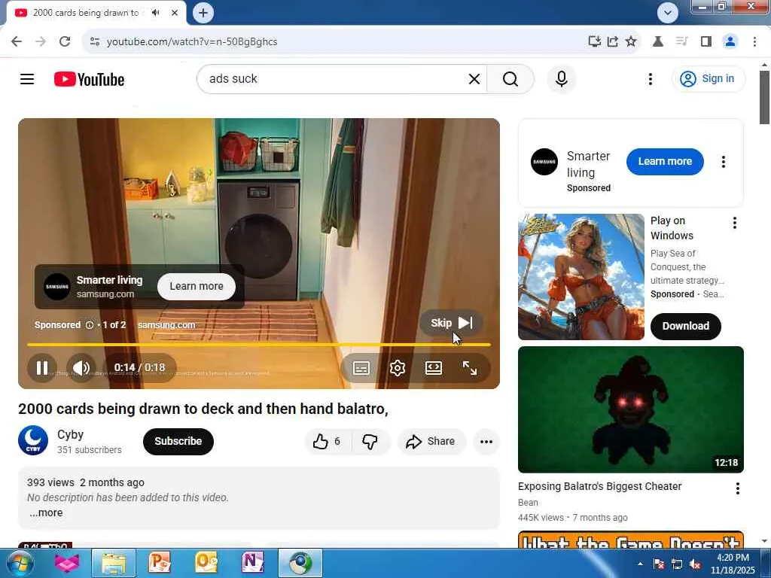Viewport: 771px width, 578px height.
Task: Toggle subtitles/closed captions in the player
Action: 361,367
